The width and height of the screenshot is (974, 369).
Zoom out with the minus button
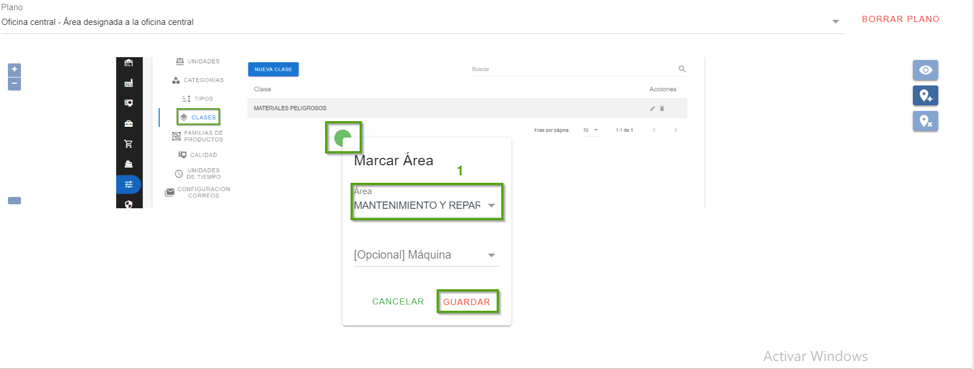click(x=14, y=84)
